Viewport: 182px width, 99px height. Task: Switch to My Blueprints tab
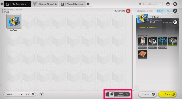[x=17, y=4]
